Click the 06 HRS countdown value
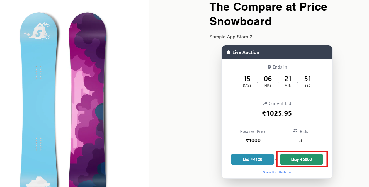 point(268,79)
